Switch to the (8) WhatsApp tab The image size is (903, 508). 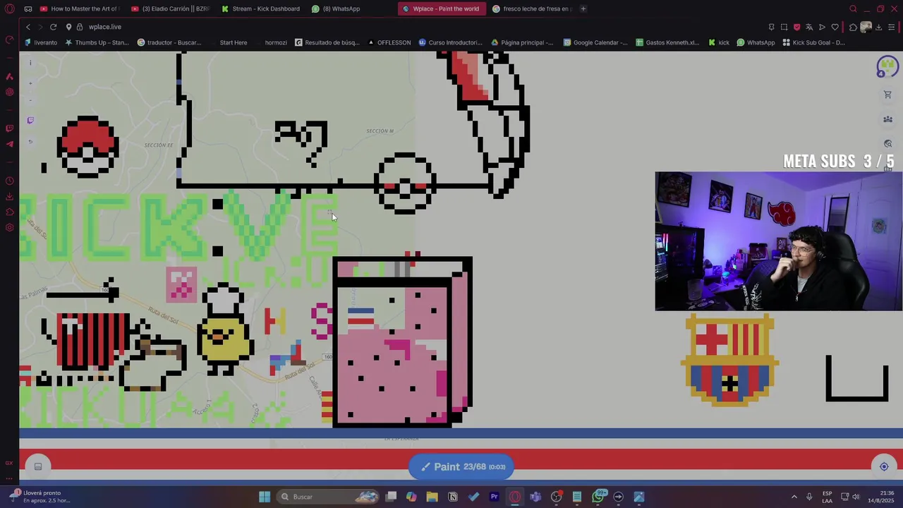pos(336,8)
